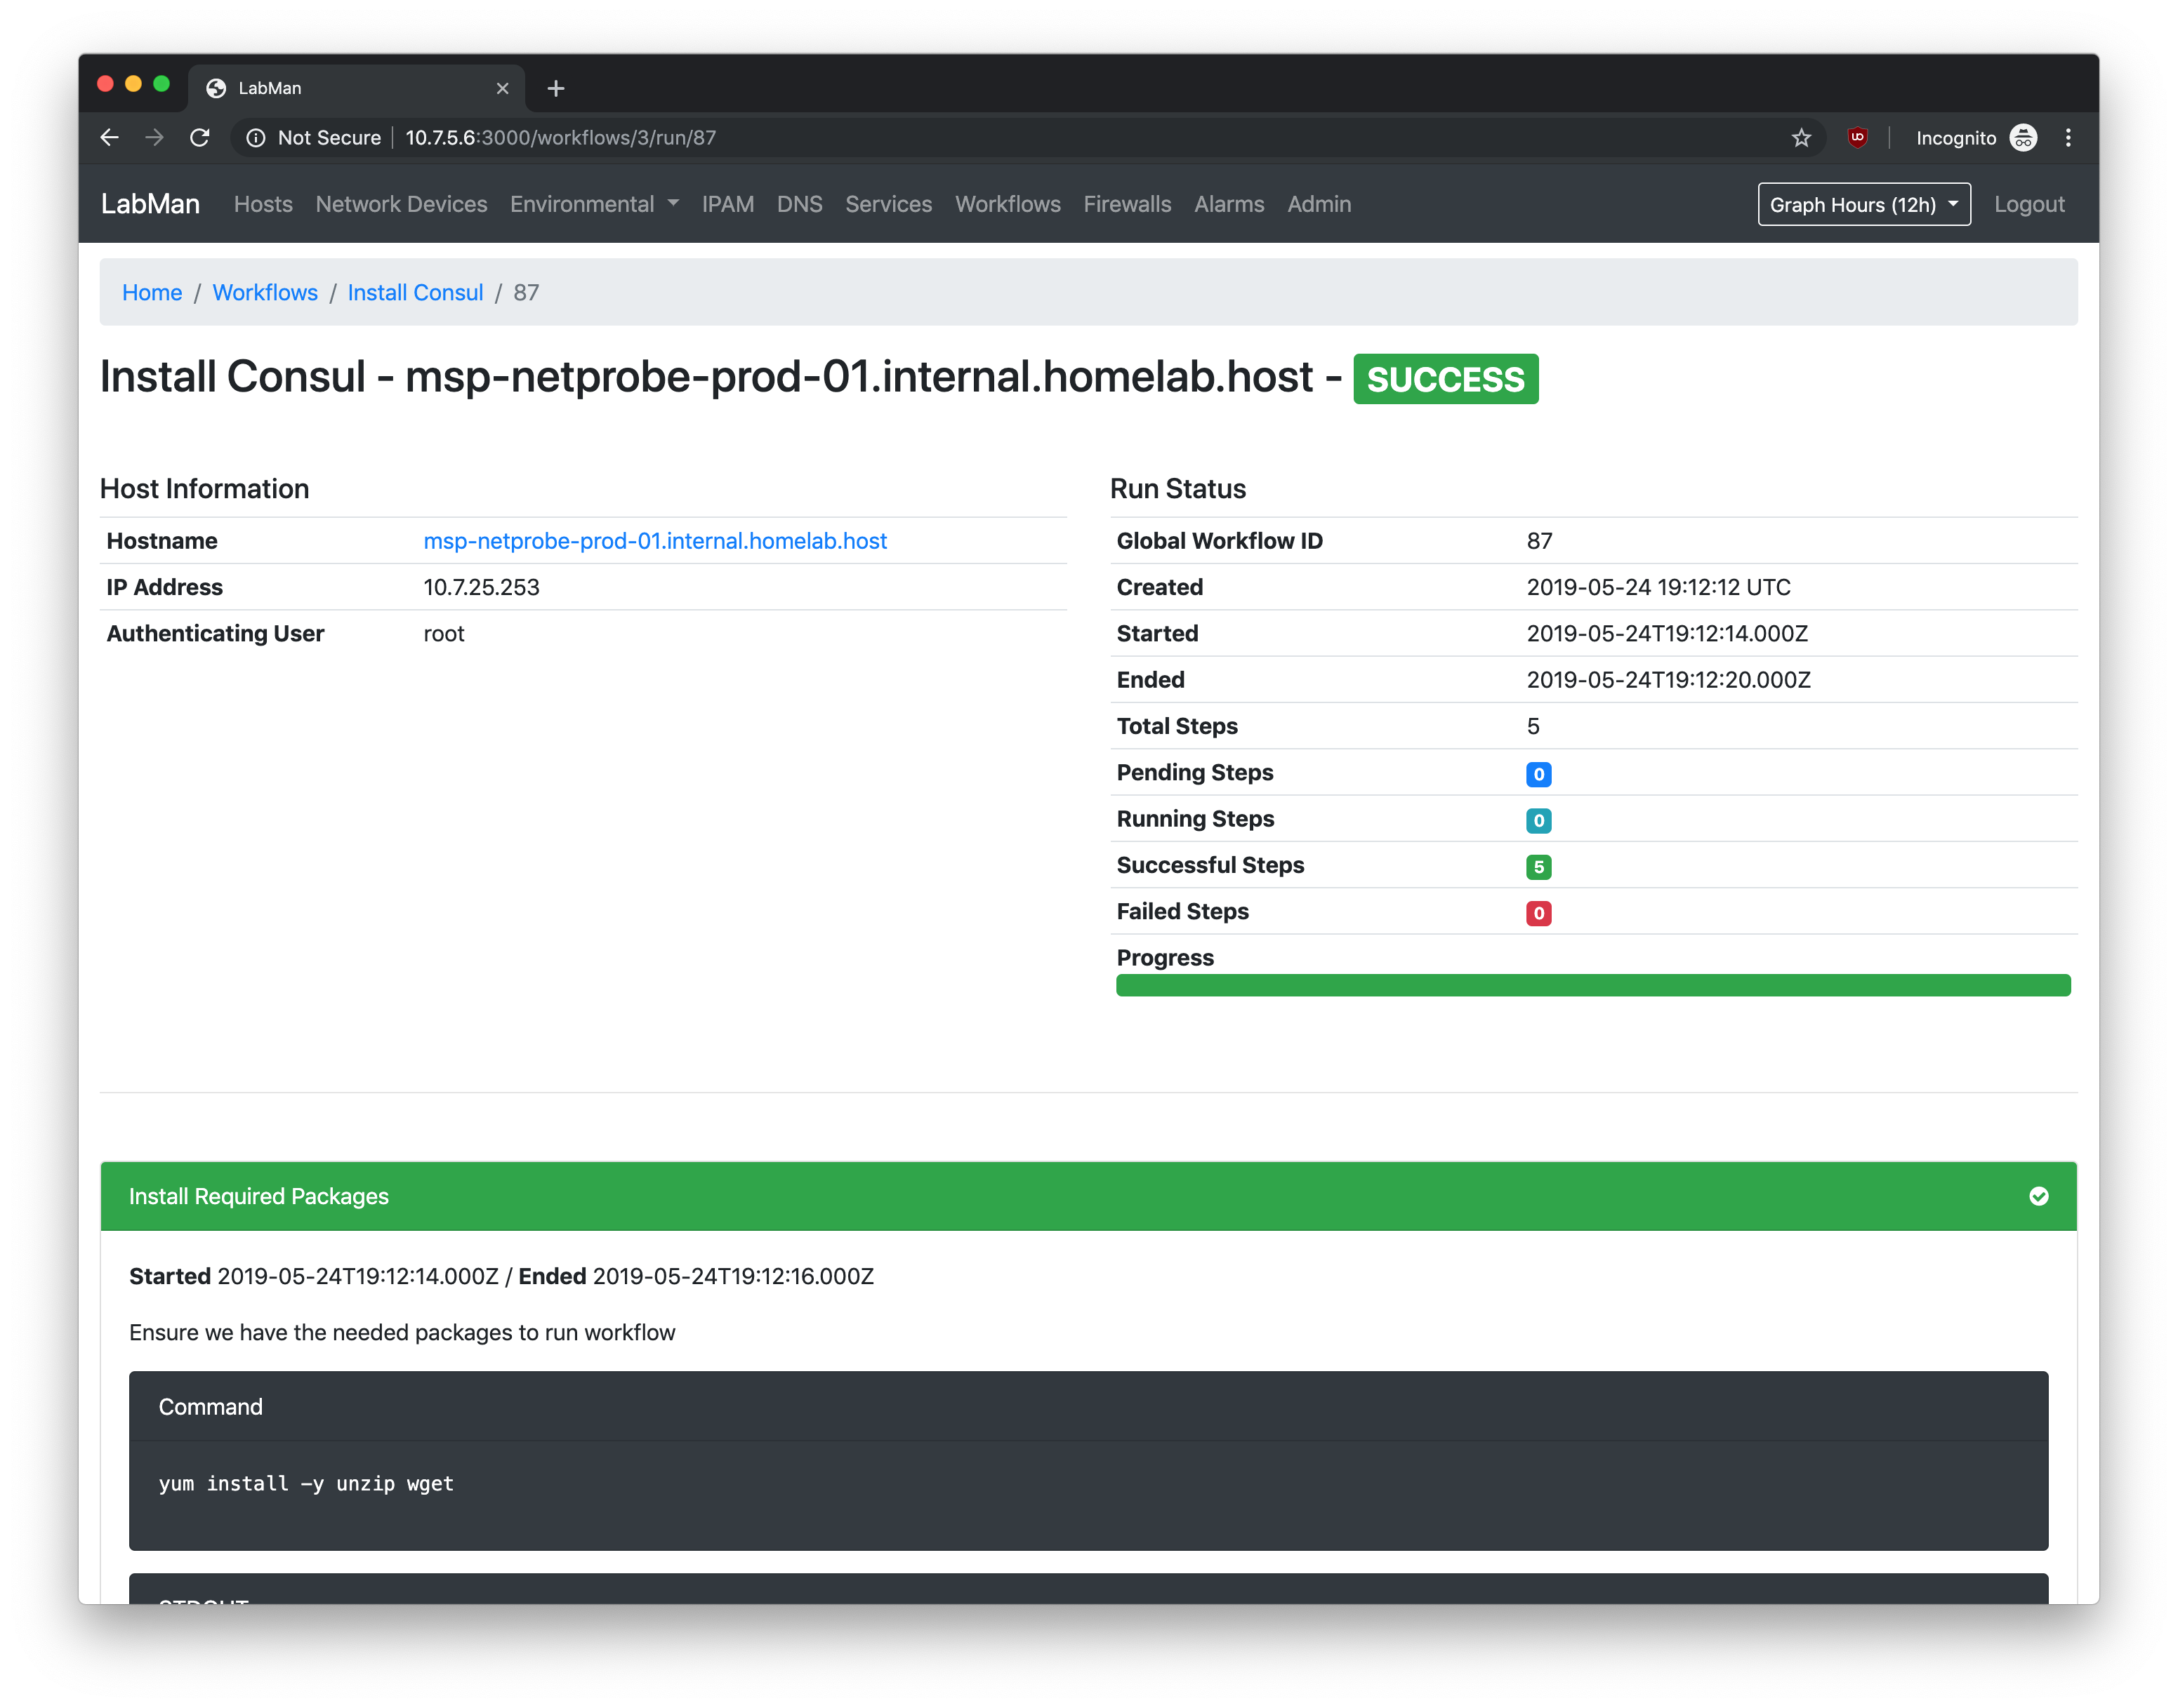This screenshot has width=2178, height=1708.
Task: Open the Environmental dropdown menu
Action: tap(593, 204)
